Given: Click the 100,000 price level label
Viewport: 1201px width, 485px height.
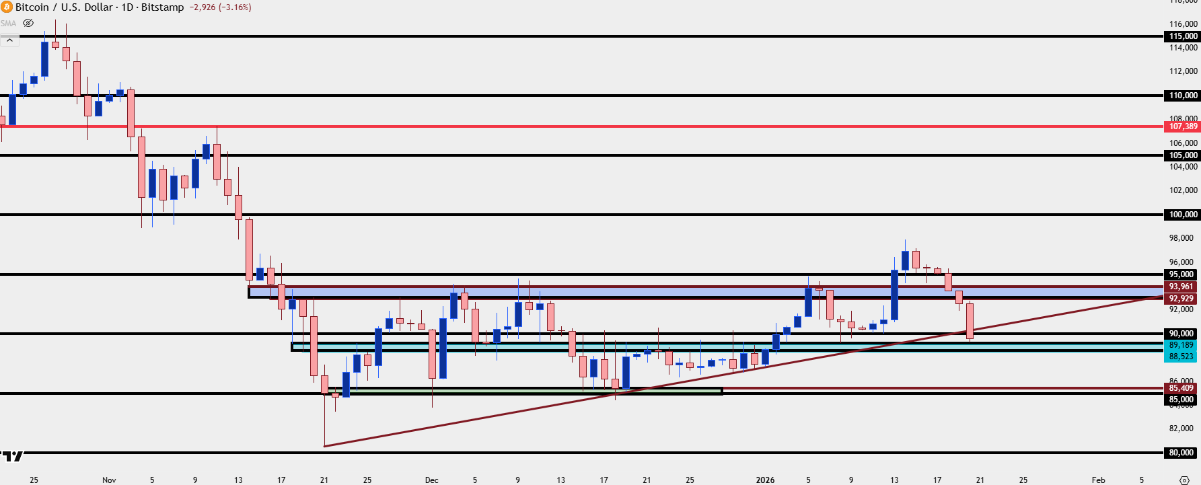Looking at the screenshot, I should (x=1182, y=215).
